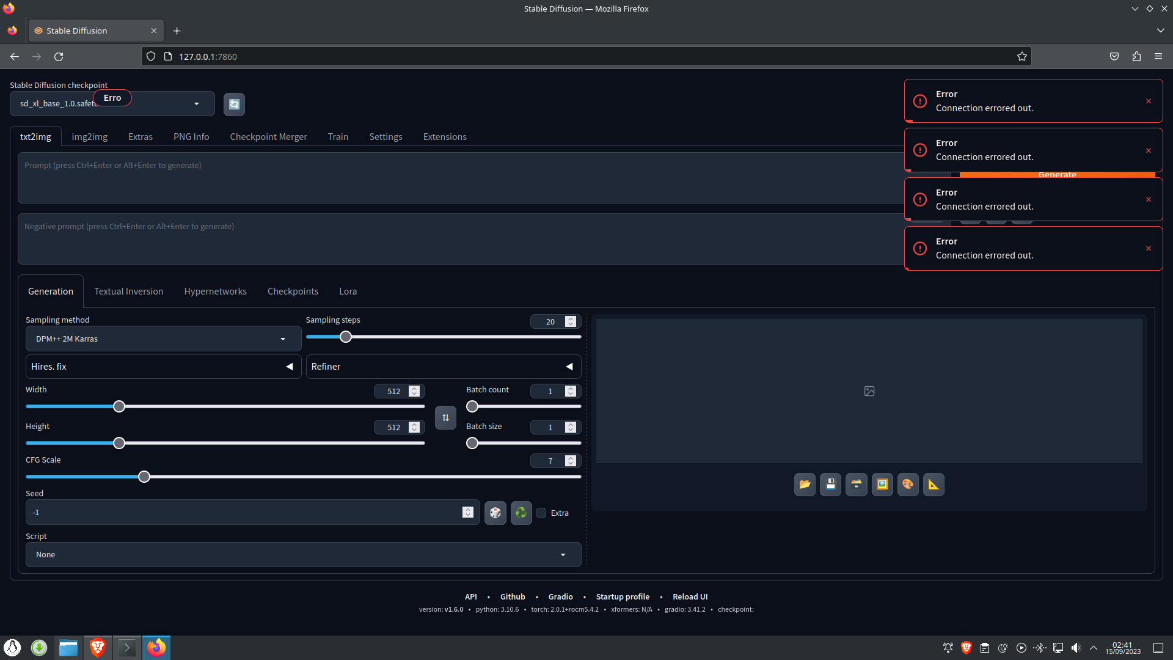
Task: Click the swap width and height icon
Action: tap(445, 417)
